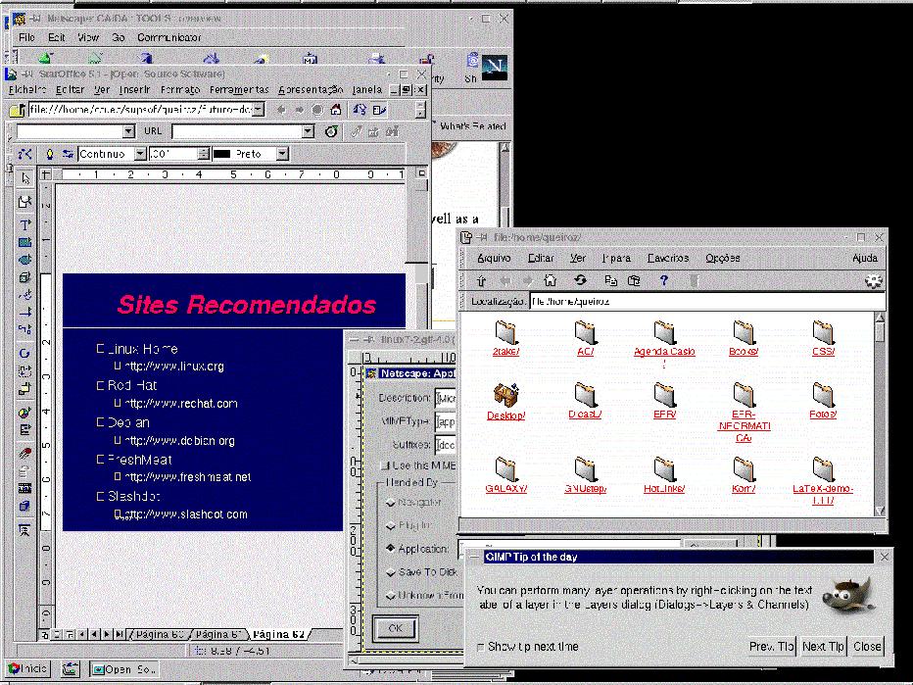Select the Plug In radio option
Screen dimensions: 913x685
(x=391, y=526)
